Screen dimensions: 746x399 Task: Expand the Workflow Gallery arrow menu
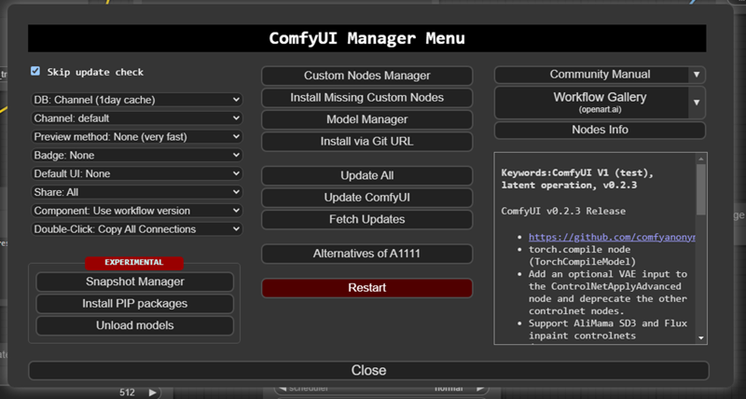pos(697,103)
